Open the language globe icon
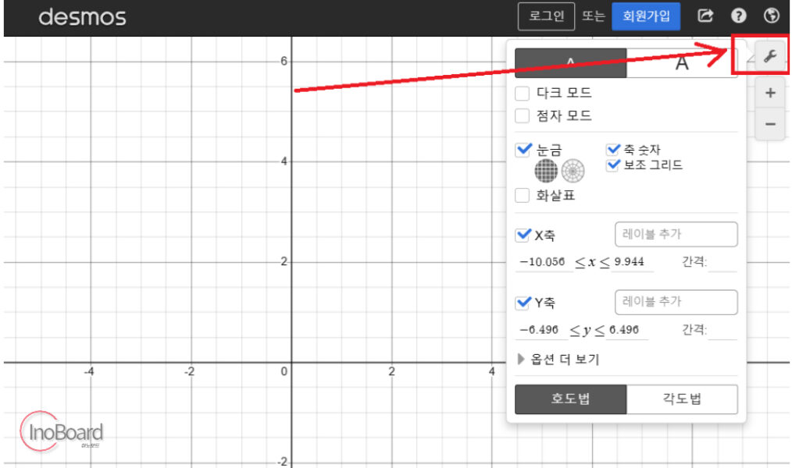Image resolution: width=792 pixels, height=468 pixels. [771, 16]
